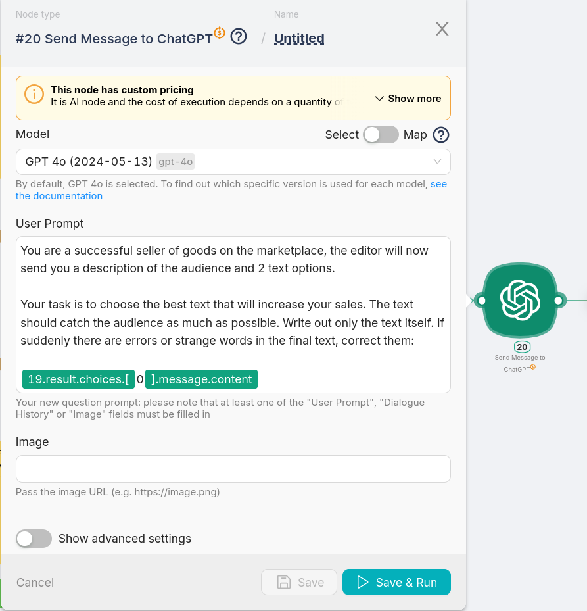587x611 pixels.
Task: Click the 19.result.choices.[ variable tag
Action: pos(78,379)
